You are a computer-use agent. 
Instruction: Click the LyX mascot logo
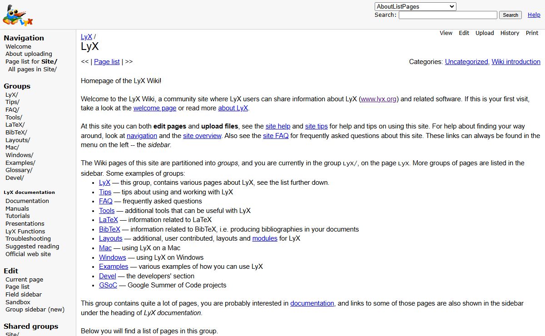[18, 16]
